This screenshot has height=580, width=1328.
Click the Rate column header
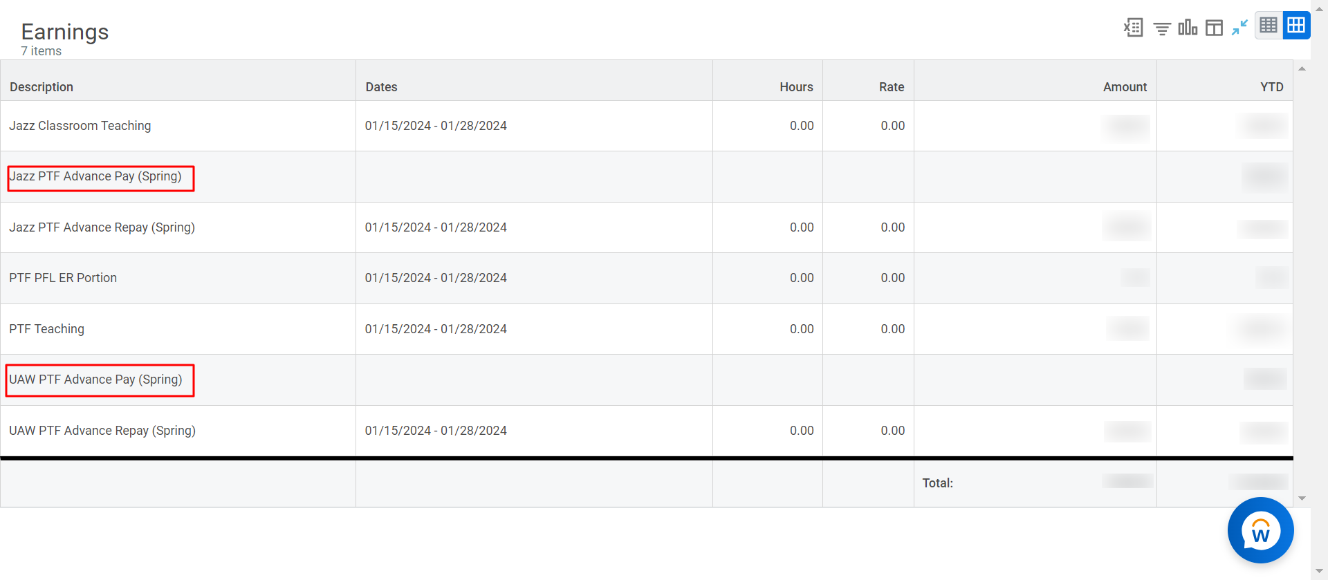pyautogui.click(x=892, y=87)
